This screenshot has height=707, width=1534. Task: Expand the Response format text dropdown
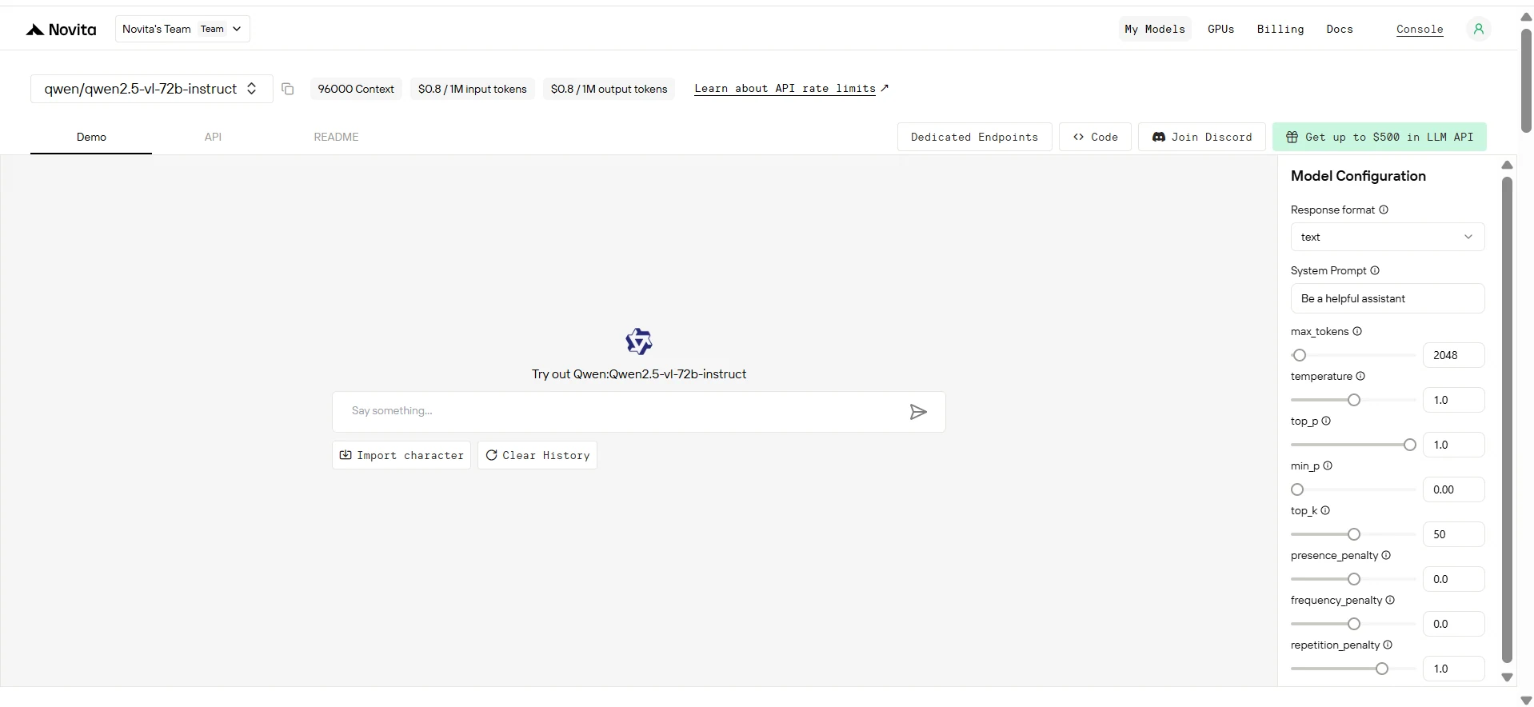coord(1388,237)
